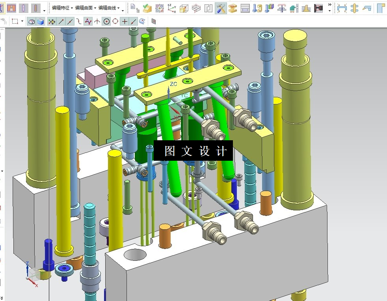The width and height of the screenshot is (387, 301).
Task: Open the Gate Library icon
Action: tap(318, 8)
